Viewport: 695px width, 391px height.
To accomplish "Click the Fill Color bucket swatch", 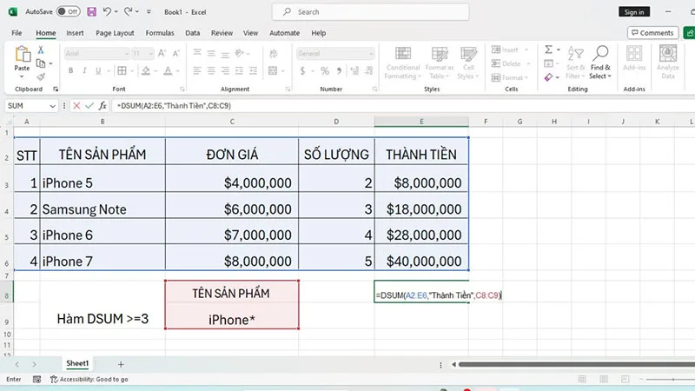I will tap(146, 71).
